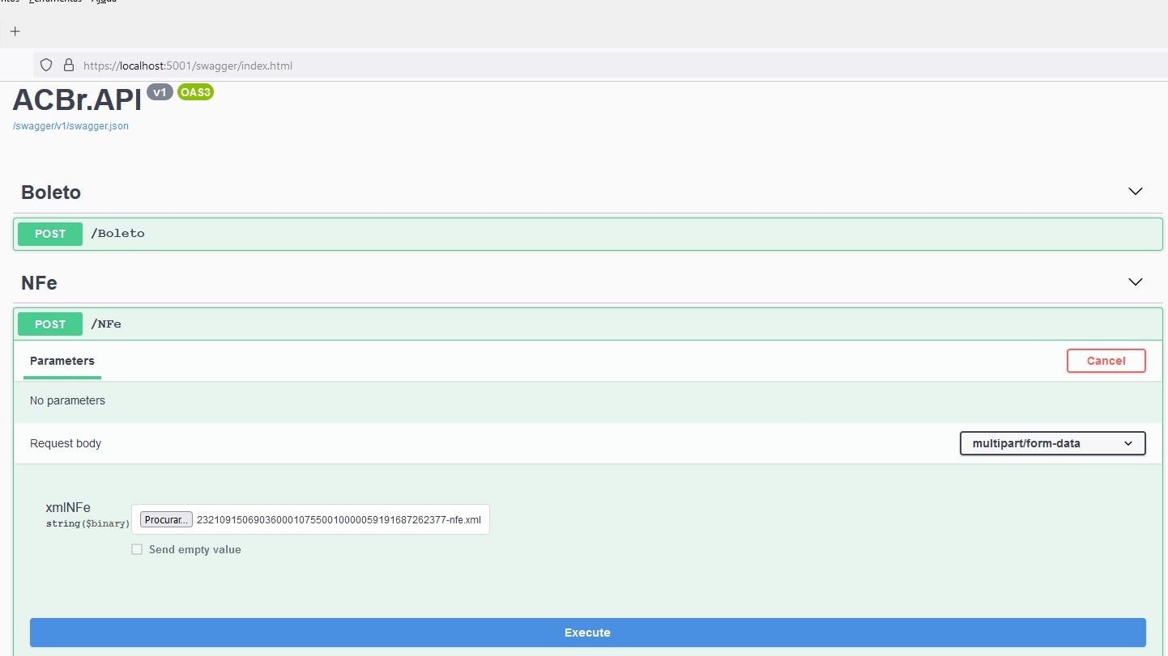Image resolution: width=1168 pixels, height=656 pixels.
Task: Enable the Send empty value checkbox
Action: (137, 549)
